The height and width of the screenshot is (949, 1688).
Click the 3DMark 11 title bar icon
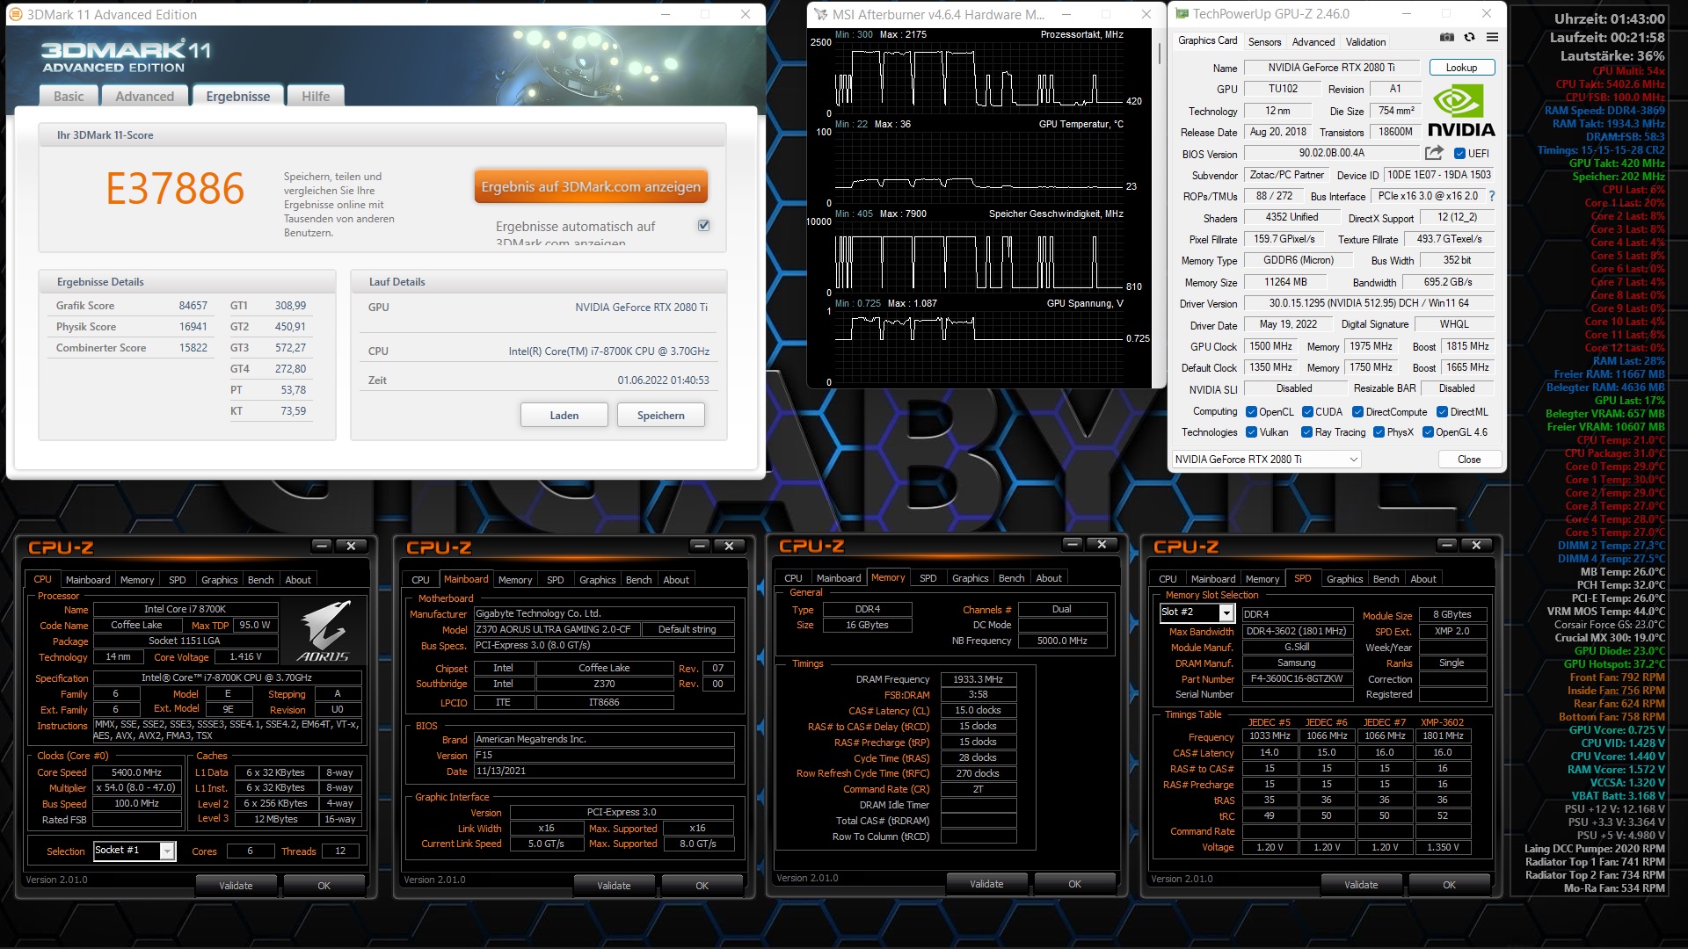pos(16,14)
